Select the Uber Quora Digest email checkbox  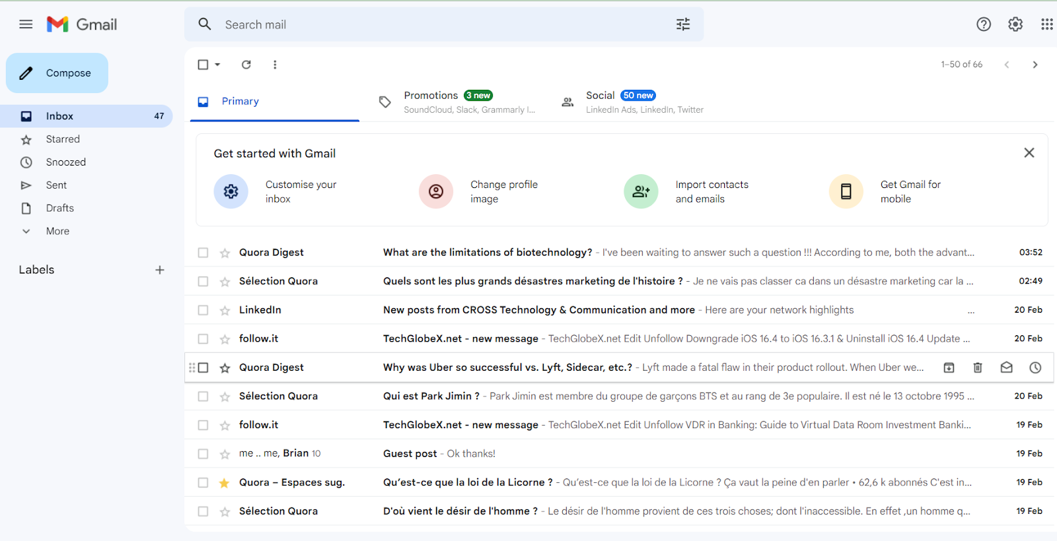(x=203, y=367)
